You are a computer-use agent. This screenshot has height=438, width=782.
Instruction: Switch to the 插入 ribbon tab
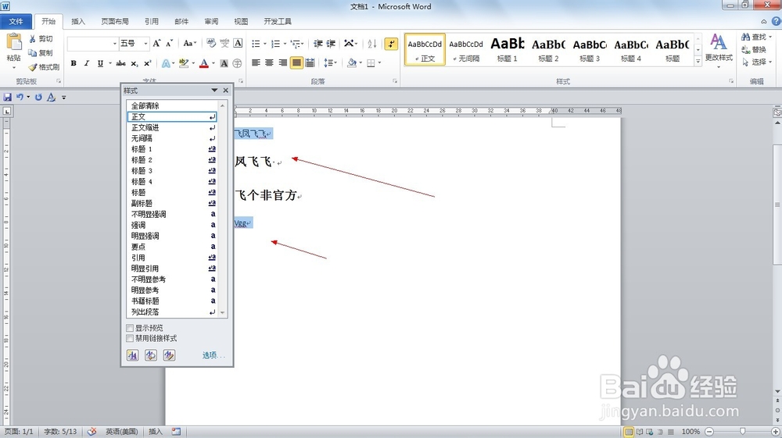click(x=78, y=21)
